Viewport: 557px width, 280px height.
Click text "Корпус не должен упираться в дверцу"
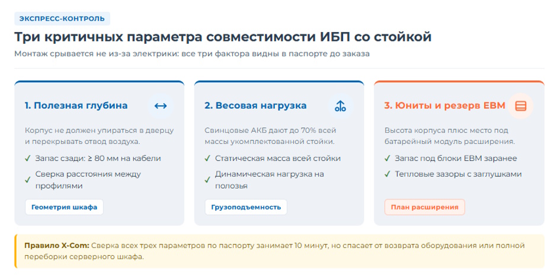tap(99, 130)
